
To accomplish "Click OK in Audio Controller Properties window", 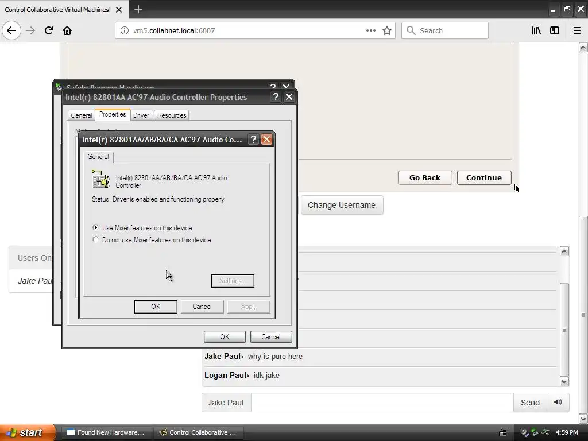I will 225,336.
